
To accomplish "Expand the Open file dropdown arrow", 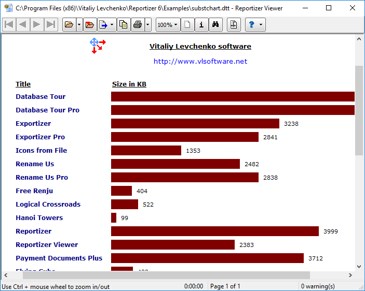I will [x=79, y=24].
